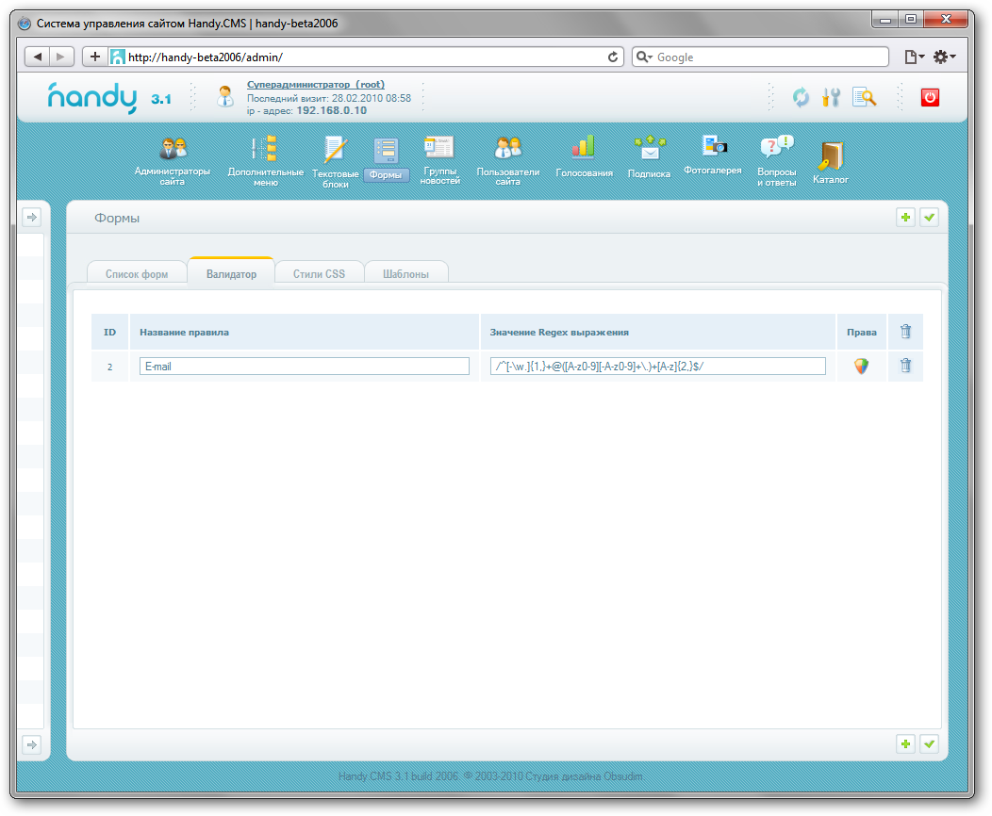The width and height of the screenshot is (992, 816).
Task: Expand the left sidebar with top arrow
Action: [x=31, y=218]
